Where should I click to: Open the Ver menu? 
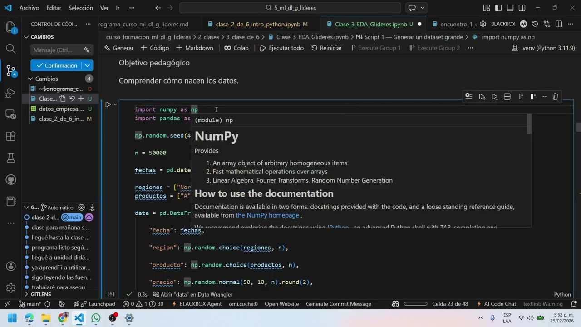click(104, 8)
